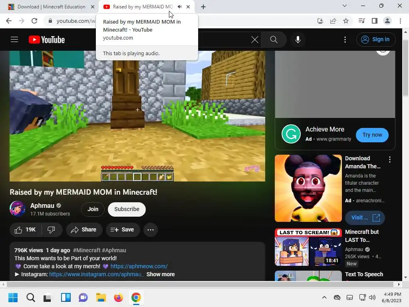Run search with magnifier button
Image resolution: width=409 pixels, height=307 pixels.
[274, 40]
